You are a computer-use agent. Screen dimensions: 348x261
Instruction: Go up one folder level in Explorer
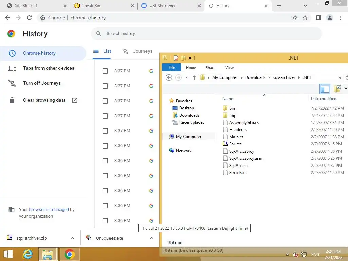click(194, 77)
